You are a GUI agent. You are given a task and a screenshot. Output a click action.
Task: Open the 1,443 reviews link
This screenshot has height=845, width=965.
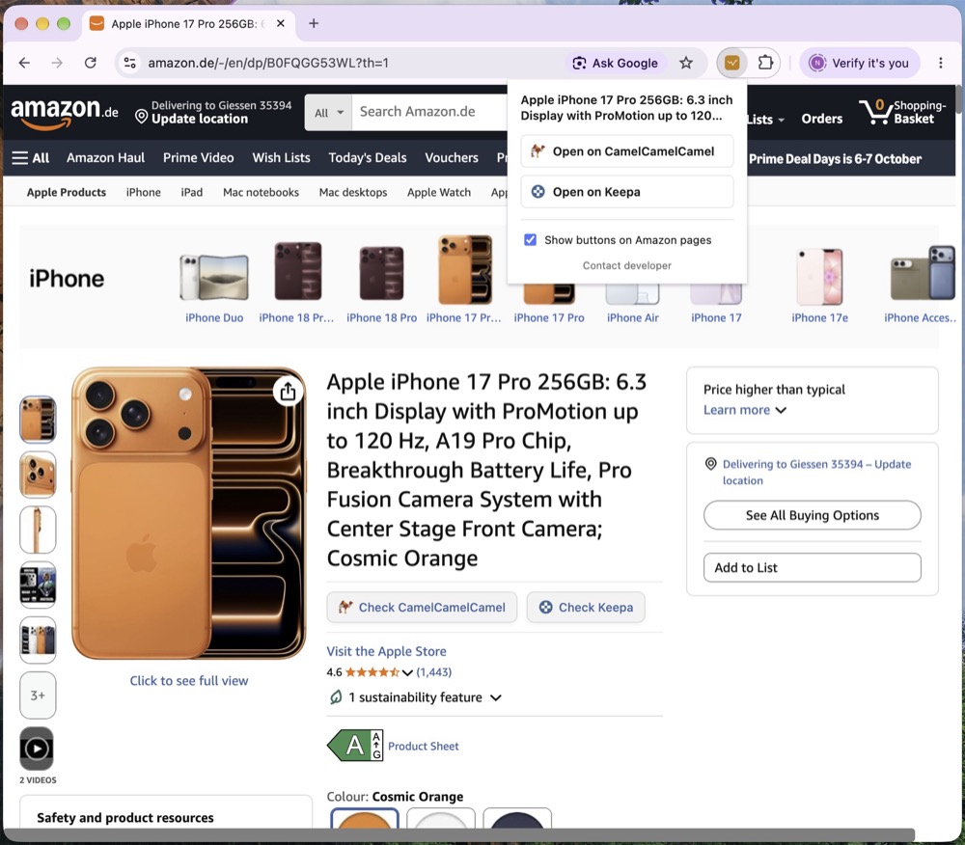[x=434, y=672]
